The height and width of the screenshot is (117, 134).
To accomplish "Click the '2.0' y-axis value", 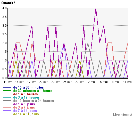I will [x=4, y=43].
